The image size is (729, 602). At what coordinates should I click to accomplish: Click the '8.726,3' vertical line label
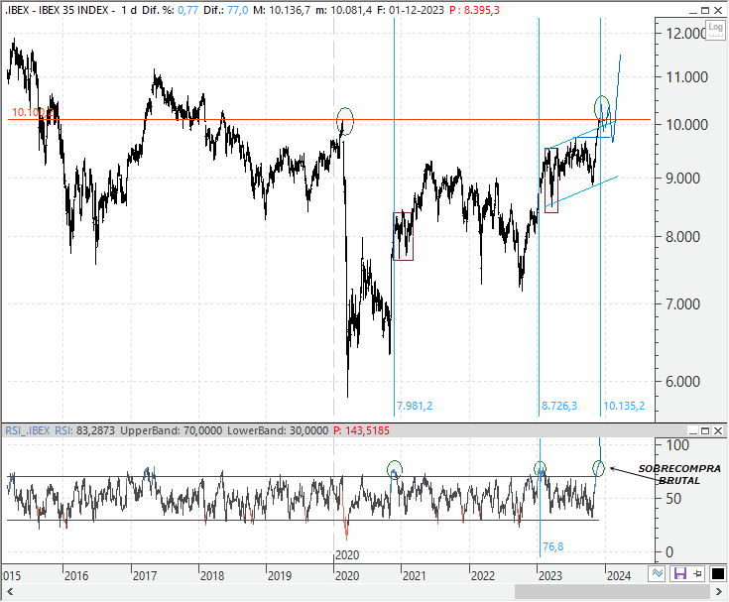coord(559,406)
